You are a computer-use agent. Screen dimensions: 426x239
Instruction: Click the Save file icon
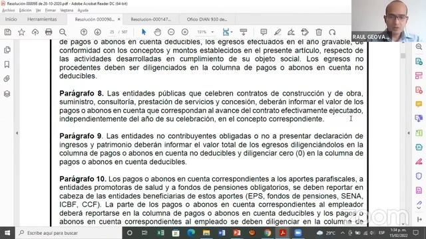pyautogui.click(x=8, y=33)
